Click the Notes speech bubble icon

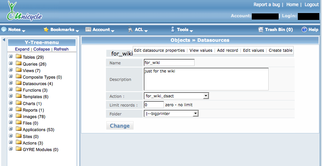[4, 30]
